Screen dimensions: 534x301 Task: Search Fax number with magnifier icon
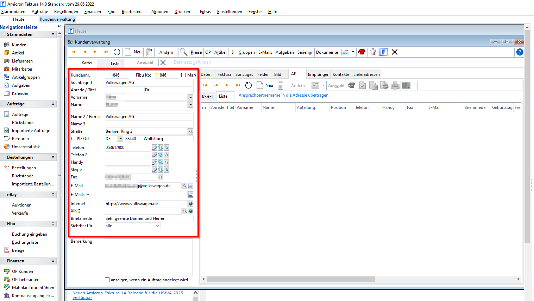[x=160, y=177]
